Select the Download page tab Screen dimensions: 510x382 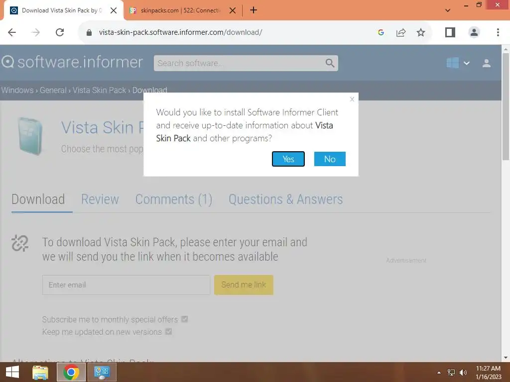click(x=38, y=199)
